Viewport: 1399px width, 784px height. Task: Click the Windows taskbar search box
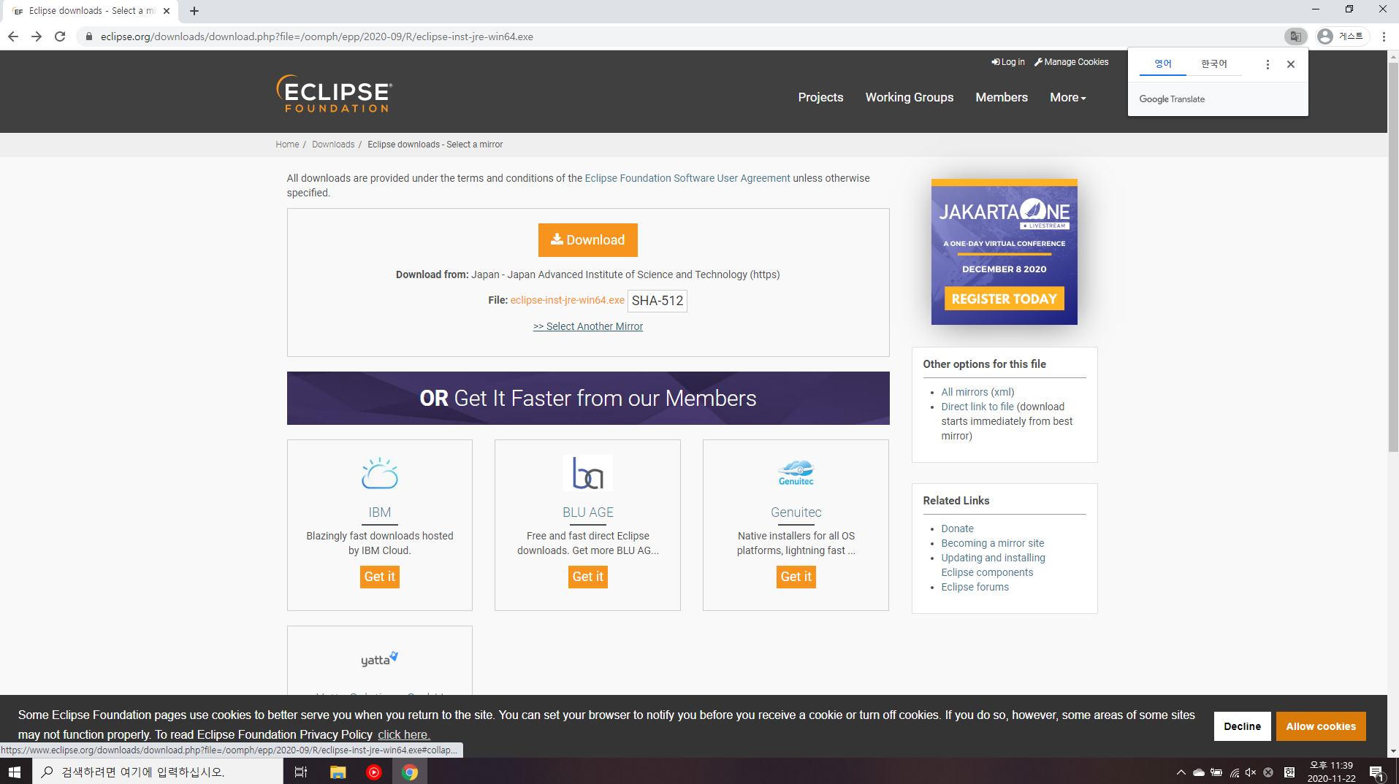click(x=158, y=772)
